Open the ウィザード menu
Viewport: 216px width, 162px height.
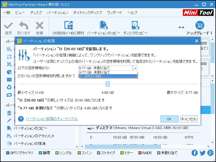point(115,13)
